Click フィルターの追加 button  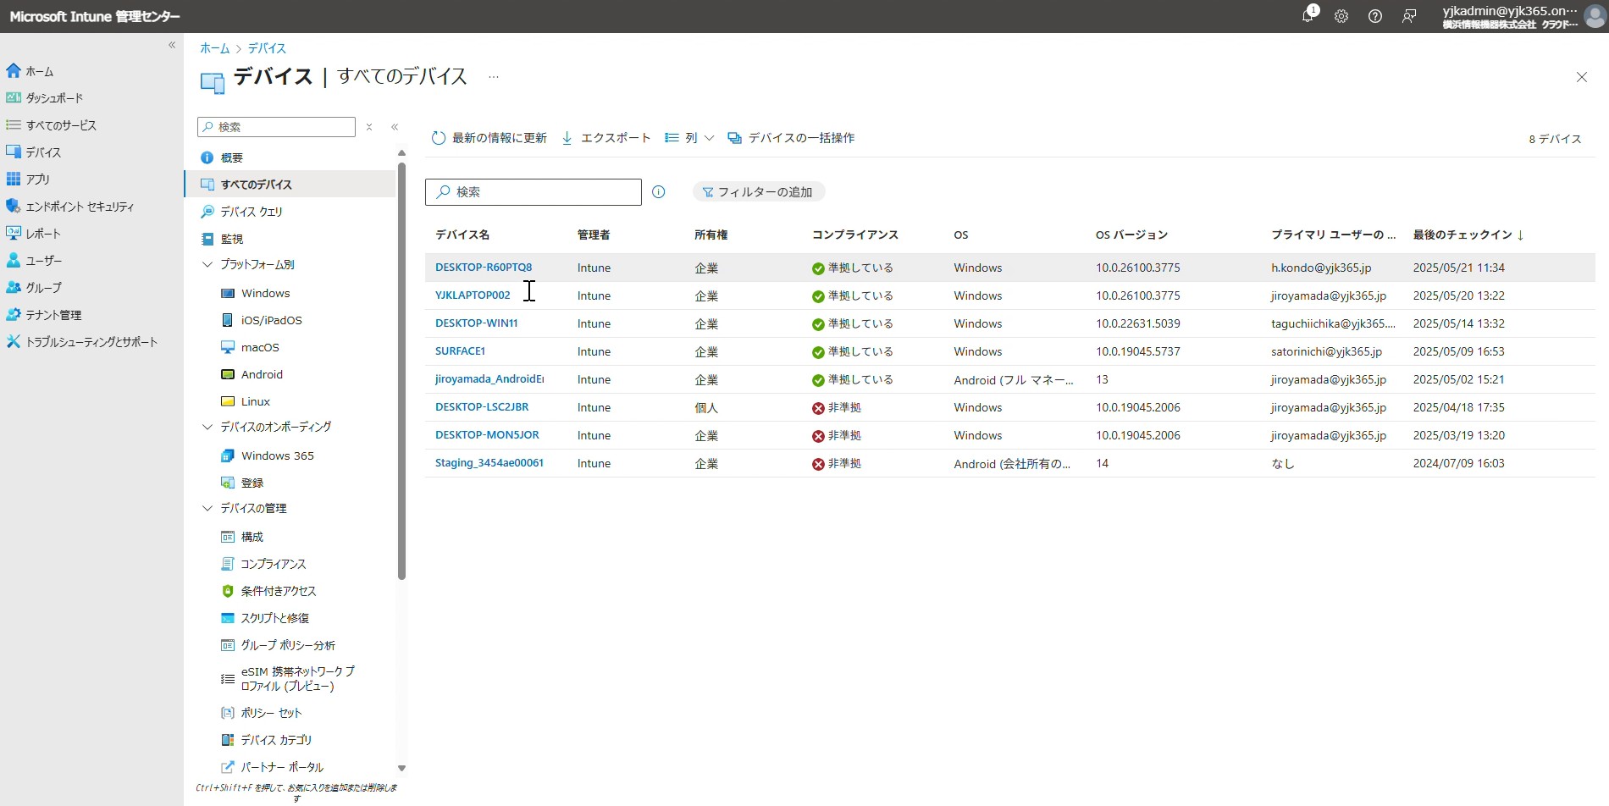pos(758,192)
